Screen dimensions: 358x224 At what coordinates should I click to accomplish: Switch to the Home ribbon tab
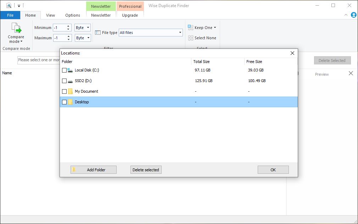30,15
